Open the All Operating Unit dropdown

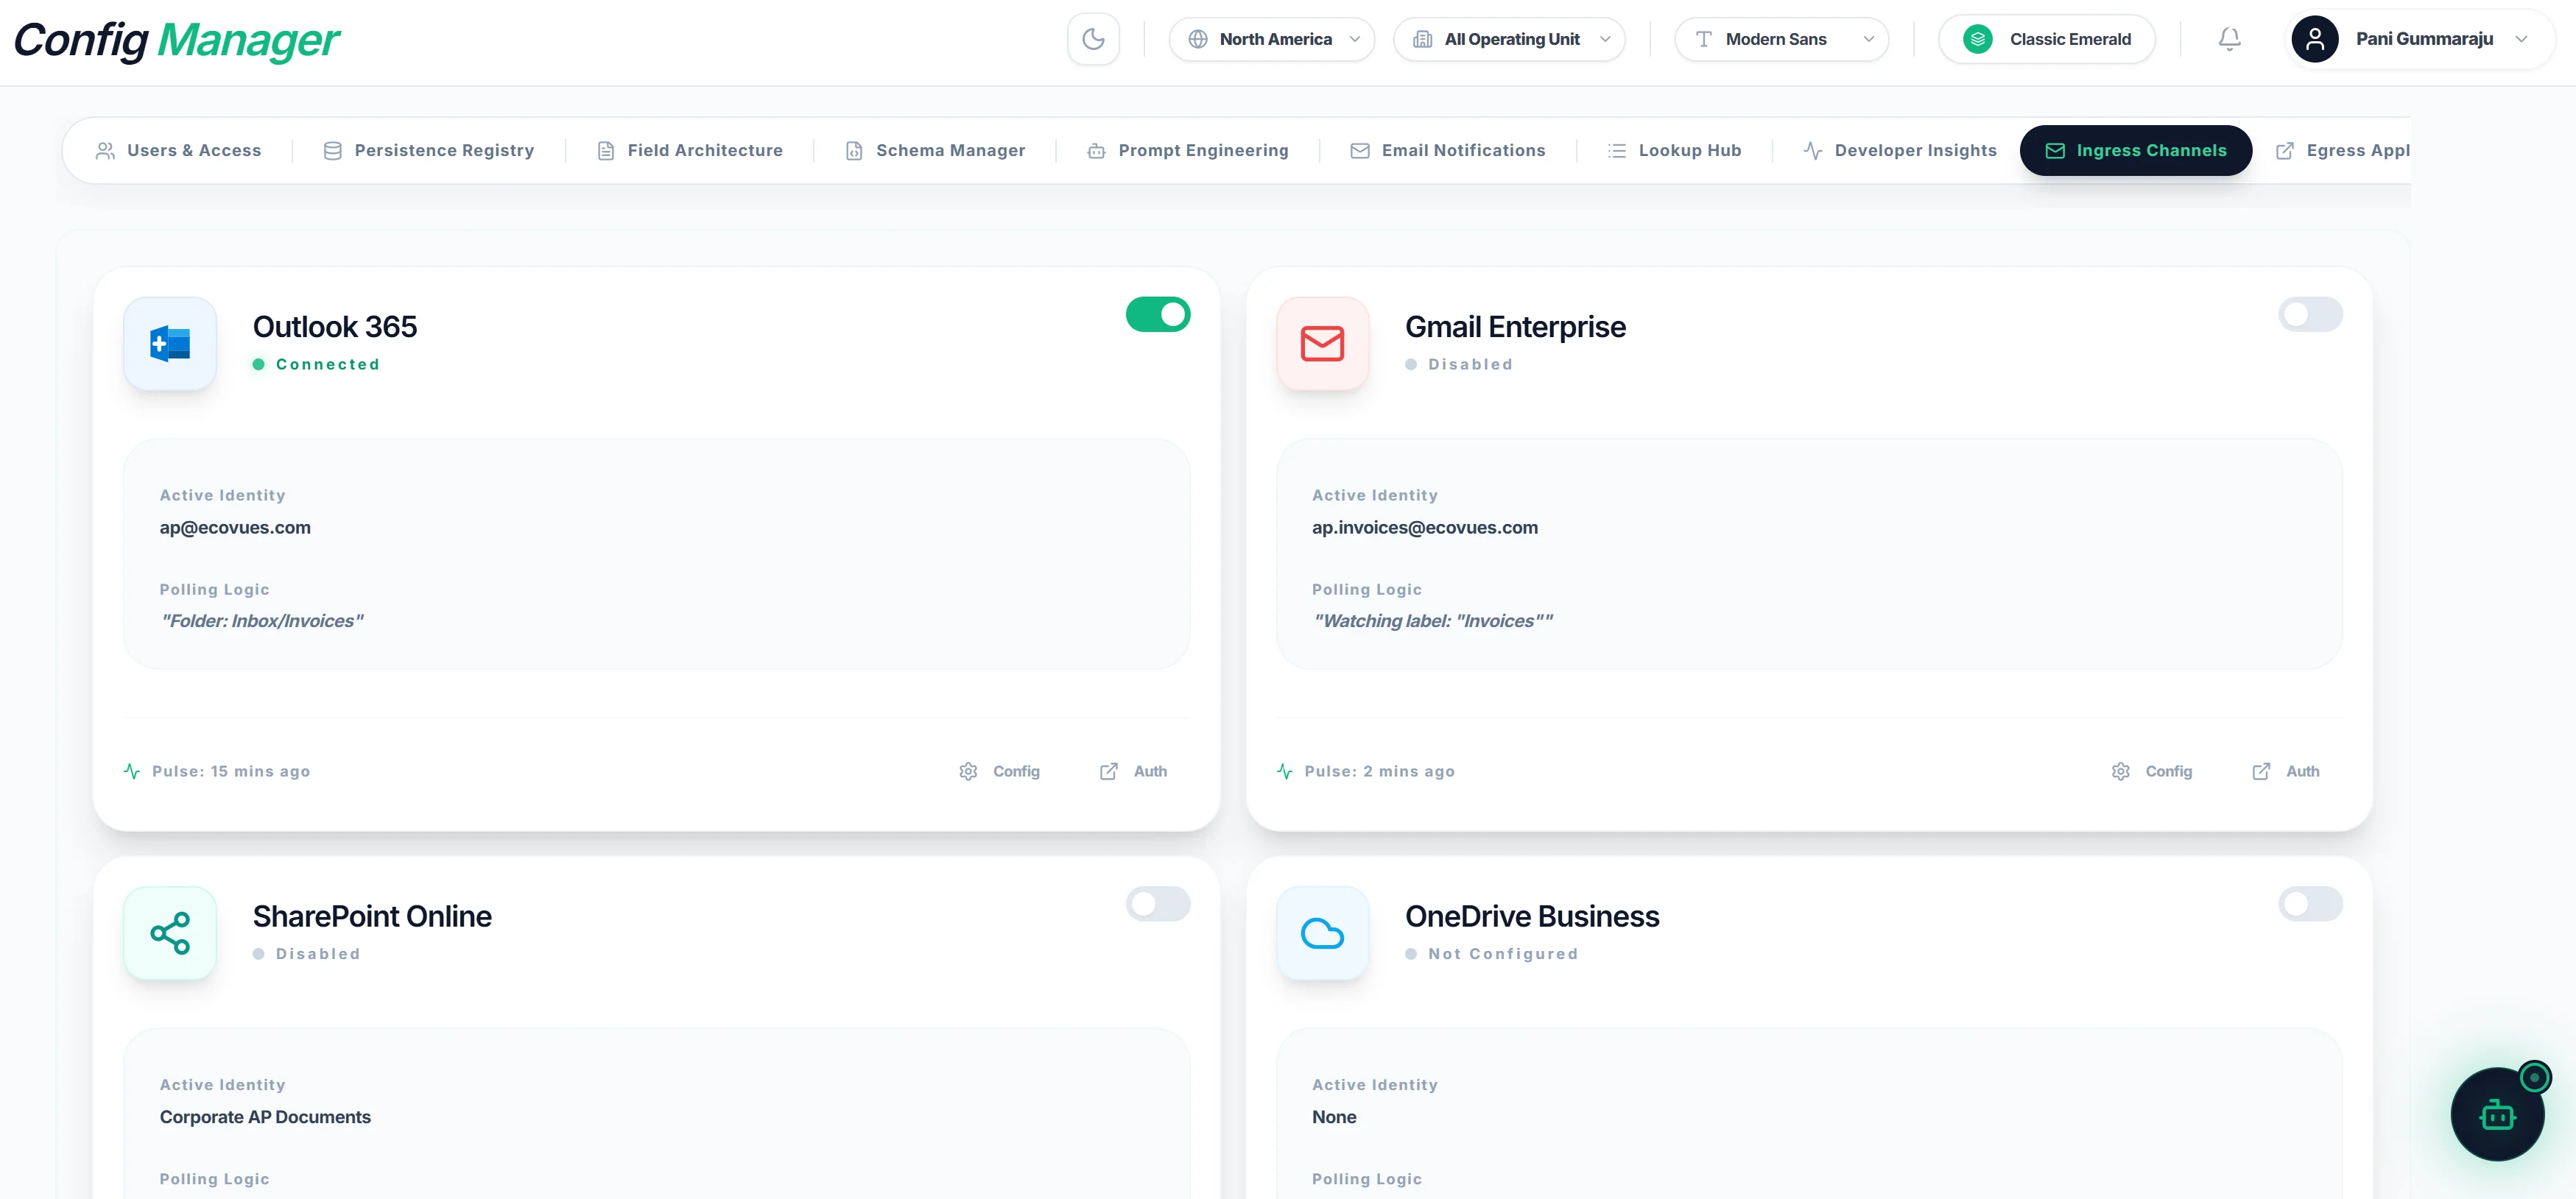(1509, 39)
